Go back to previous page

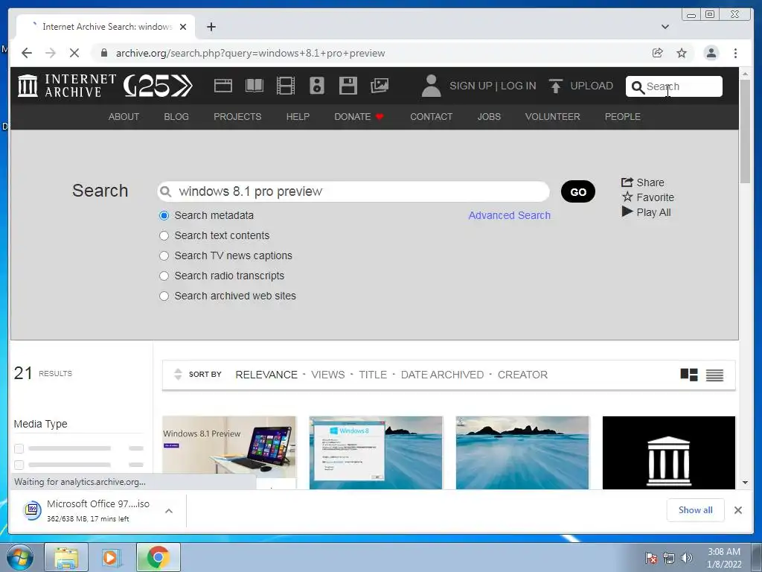(x=27, y=53)
